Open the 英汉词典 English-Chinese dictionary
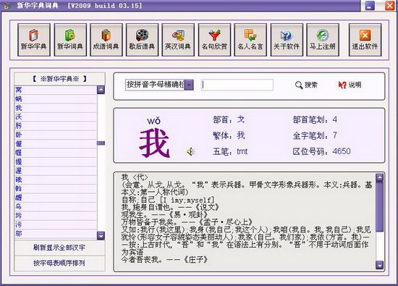The height and width of the screenshot is (286, 398). click(178, 40)
